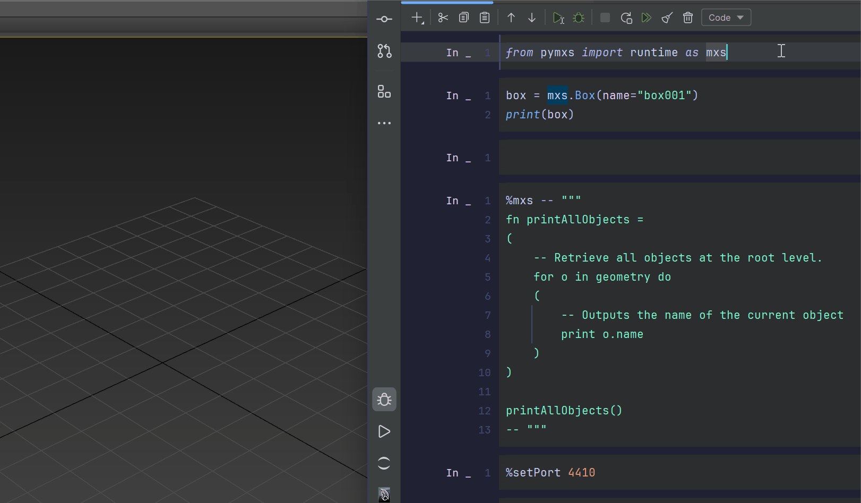
Task: Click the In _ label of %setPort cell
Action: pos(458,473)
